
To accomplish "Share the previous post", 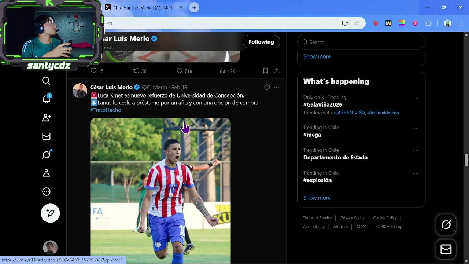I will point(277,71).
